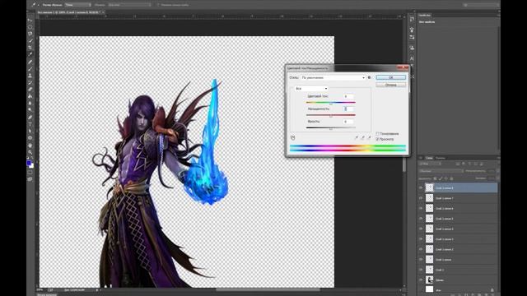This screenshot has width=527, height=296.
Task: Select the Lasso tool
Action: click(x=30, y=34)
